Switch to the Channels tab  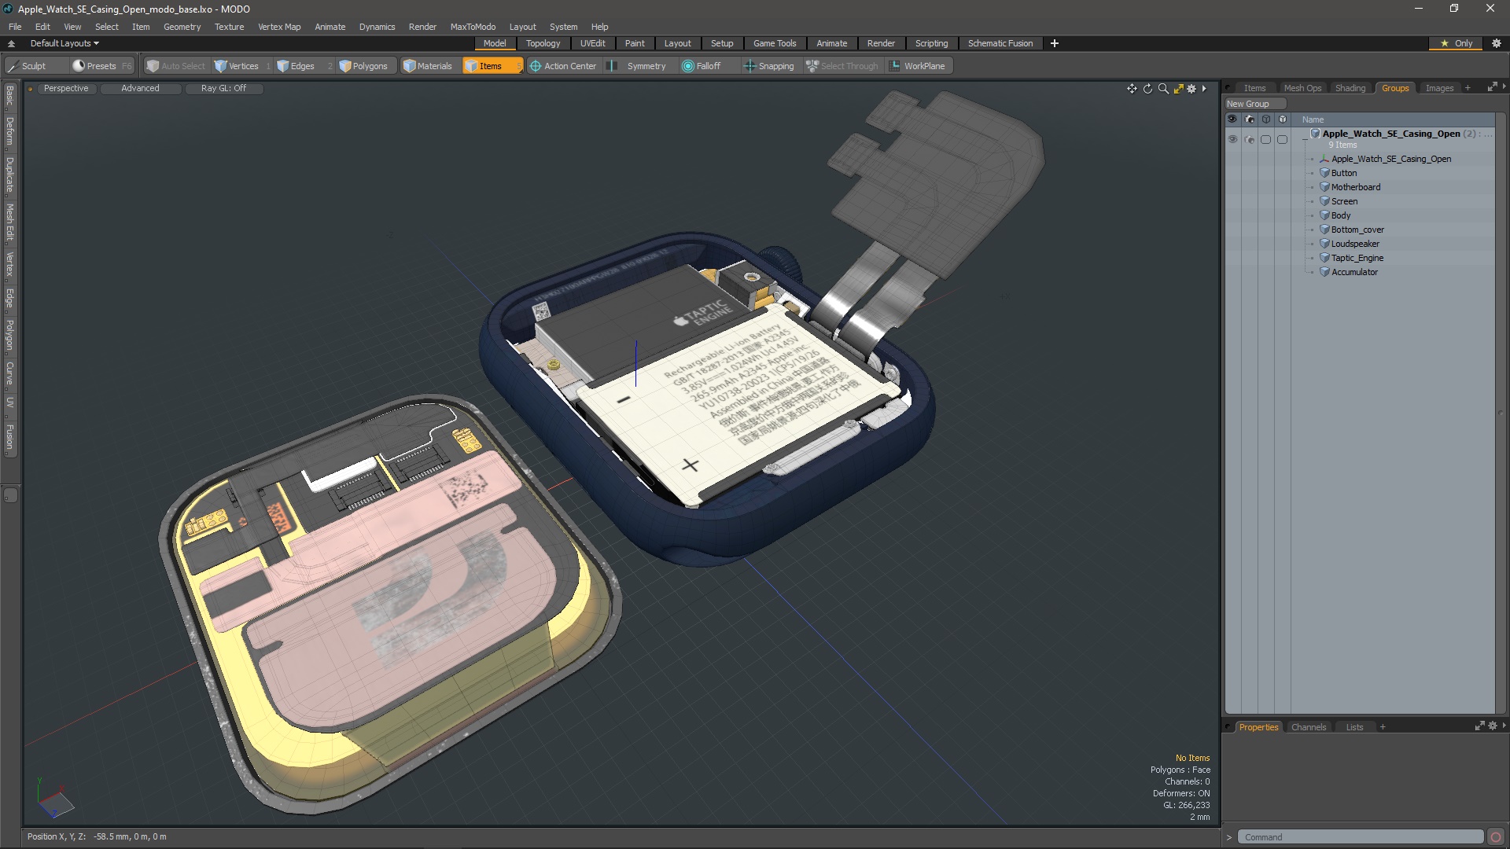[x=1308, y=727]
